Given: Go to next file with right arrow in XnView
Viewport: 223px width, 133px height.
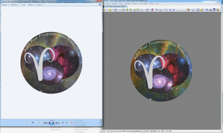Looking at the screenshot, I should [174, 10].
